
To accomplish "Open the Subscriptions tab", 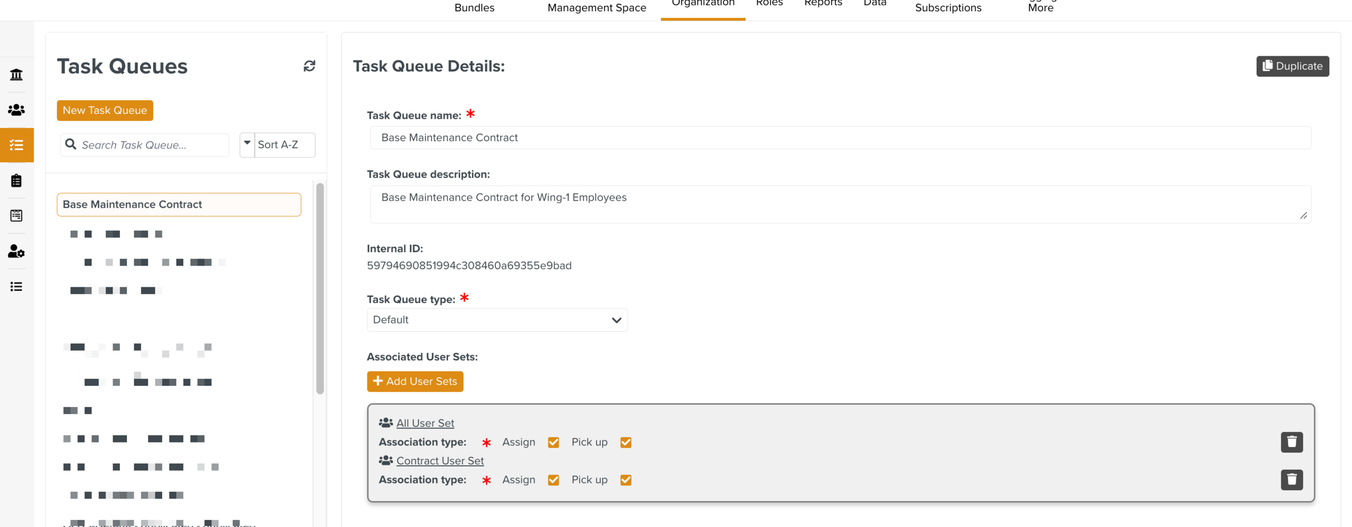I will tap(947, 8).
